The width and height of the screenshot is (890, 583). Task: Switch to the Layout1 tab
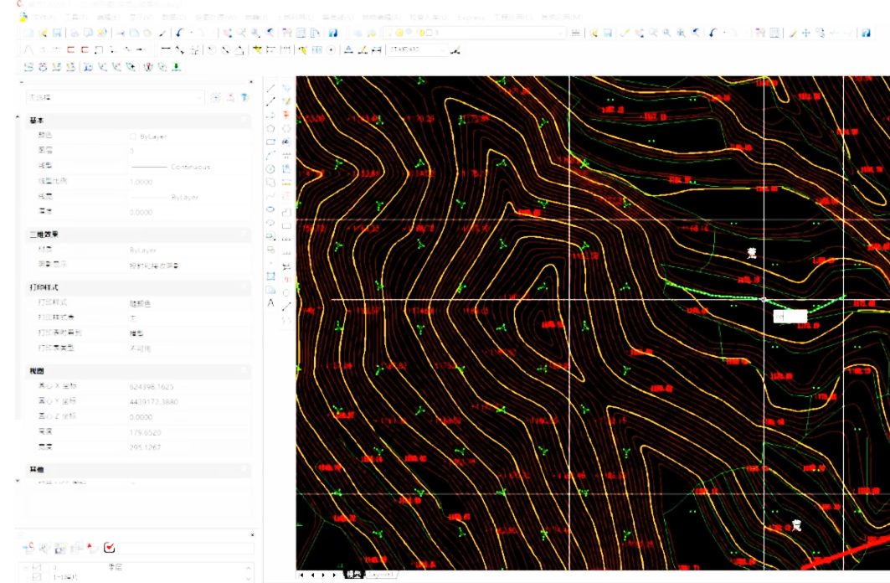[381, 575]
